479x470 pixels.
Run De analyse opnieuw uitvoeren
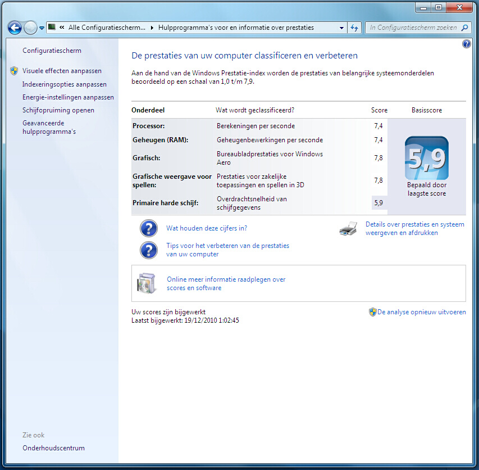[421, 312]
